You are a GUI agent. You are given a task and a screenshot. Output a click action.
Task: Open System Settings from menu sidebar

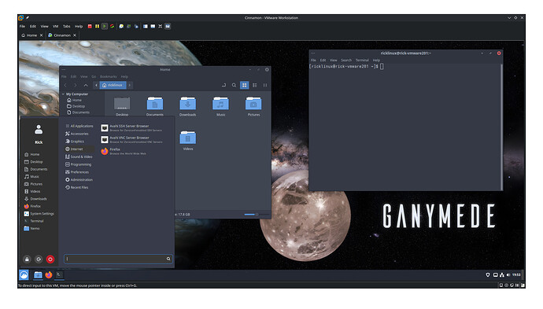click(x=39, y=214)
